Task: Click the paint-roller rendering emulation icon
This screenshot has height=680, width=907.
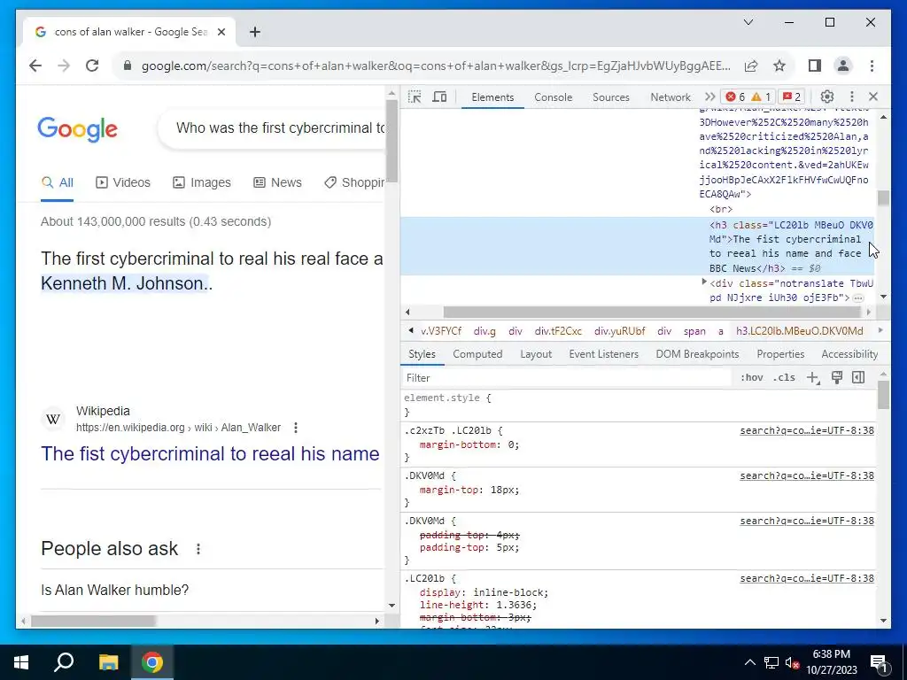Action: click(836, 377)
